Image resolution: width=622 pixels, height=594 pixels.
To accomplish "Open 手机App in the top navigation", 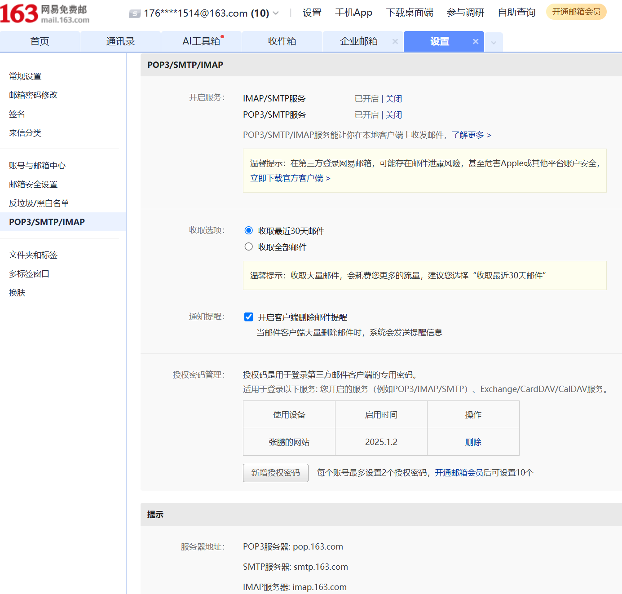I will 353,13.
